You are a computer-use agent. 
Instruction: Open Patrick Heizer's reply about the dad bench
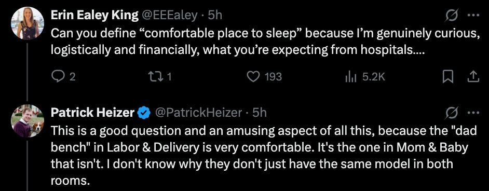pos(264,156)
